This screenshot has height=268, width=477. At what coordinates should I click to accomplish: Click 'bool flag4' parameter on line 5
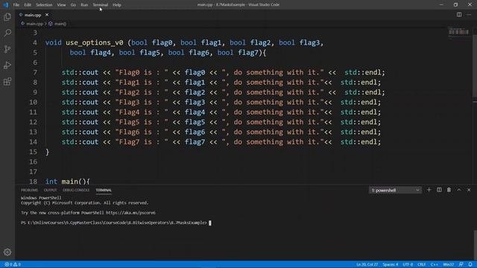[x=90, y=53]
